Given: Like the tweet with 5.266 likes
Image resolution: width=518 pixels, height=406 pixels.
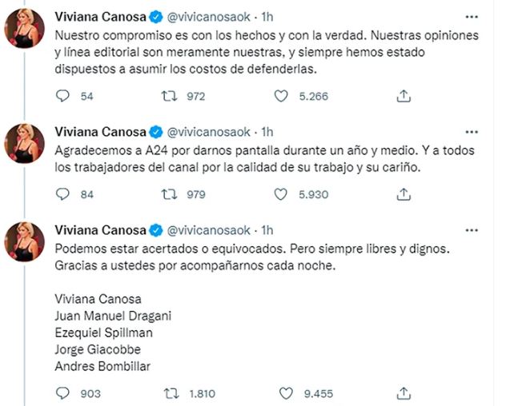Looking at the screenshot, I should tap(280, 96).
